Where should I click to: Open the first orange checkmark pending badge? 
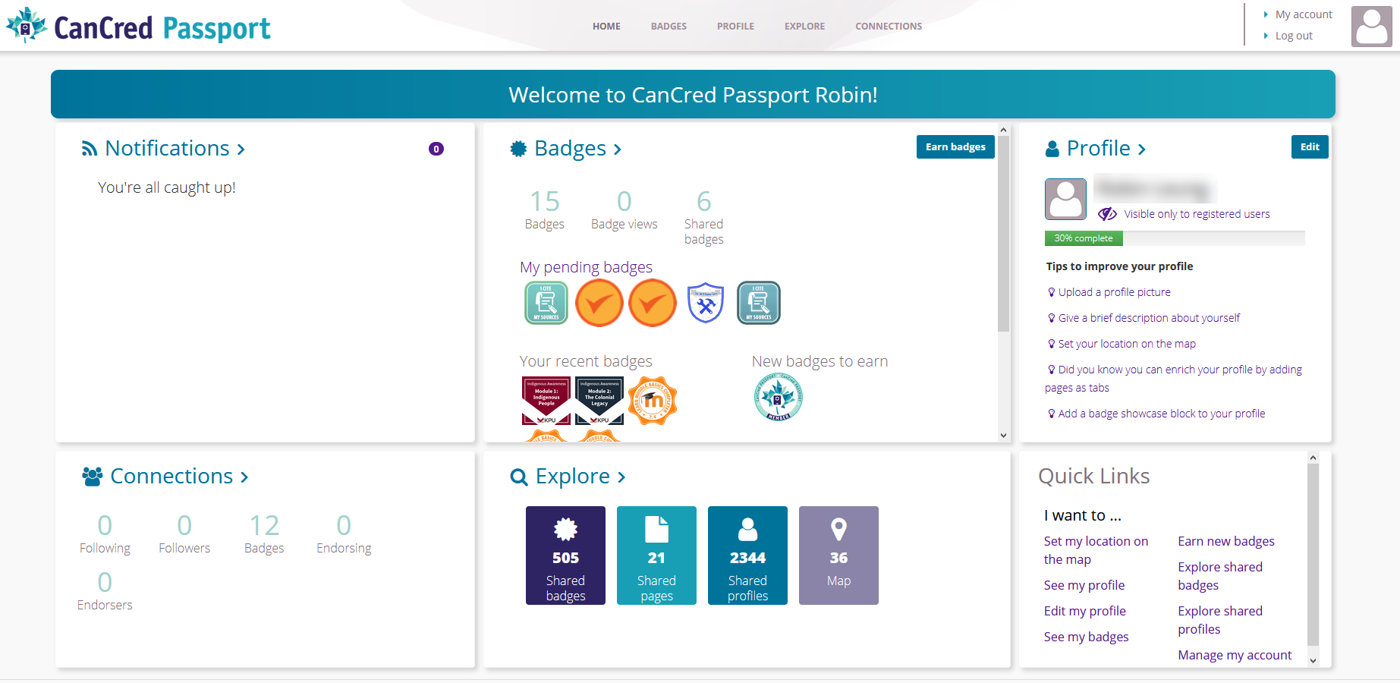click(599, 303)
